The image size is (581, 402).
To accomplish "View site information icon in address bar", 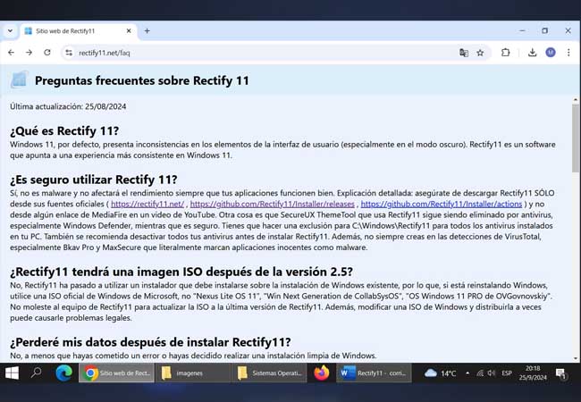I will click(x=69, y=53).
